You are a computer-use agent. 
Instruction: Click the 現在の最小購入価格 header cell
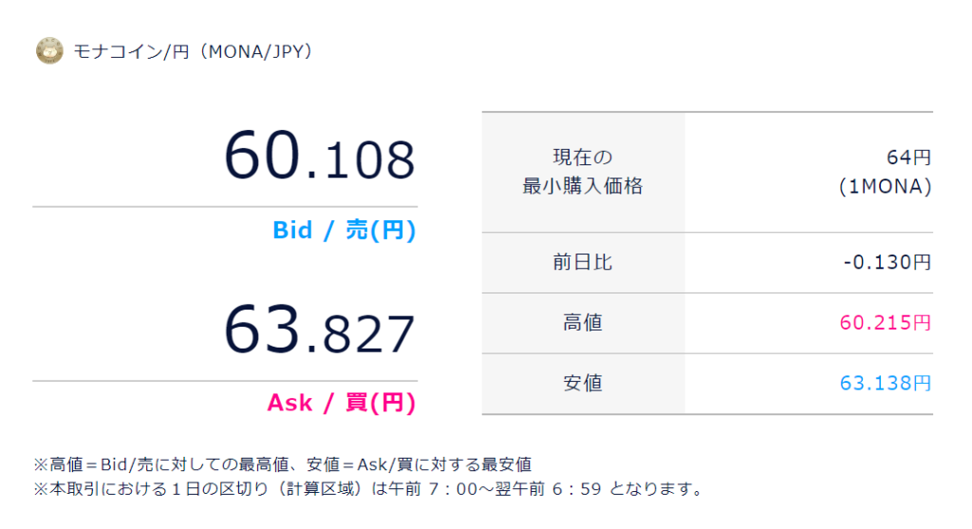pyautogui.click(x=583, y=172)
